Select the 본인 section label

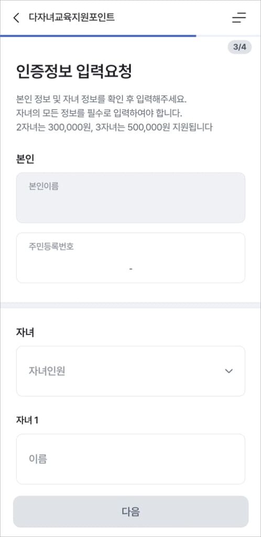point(25,159)
